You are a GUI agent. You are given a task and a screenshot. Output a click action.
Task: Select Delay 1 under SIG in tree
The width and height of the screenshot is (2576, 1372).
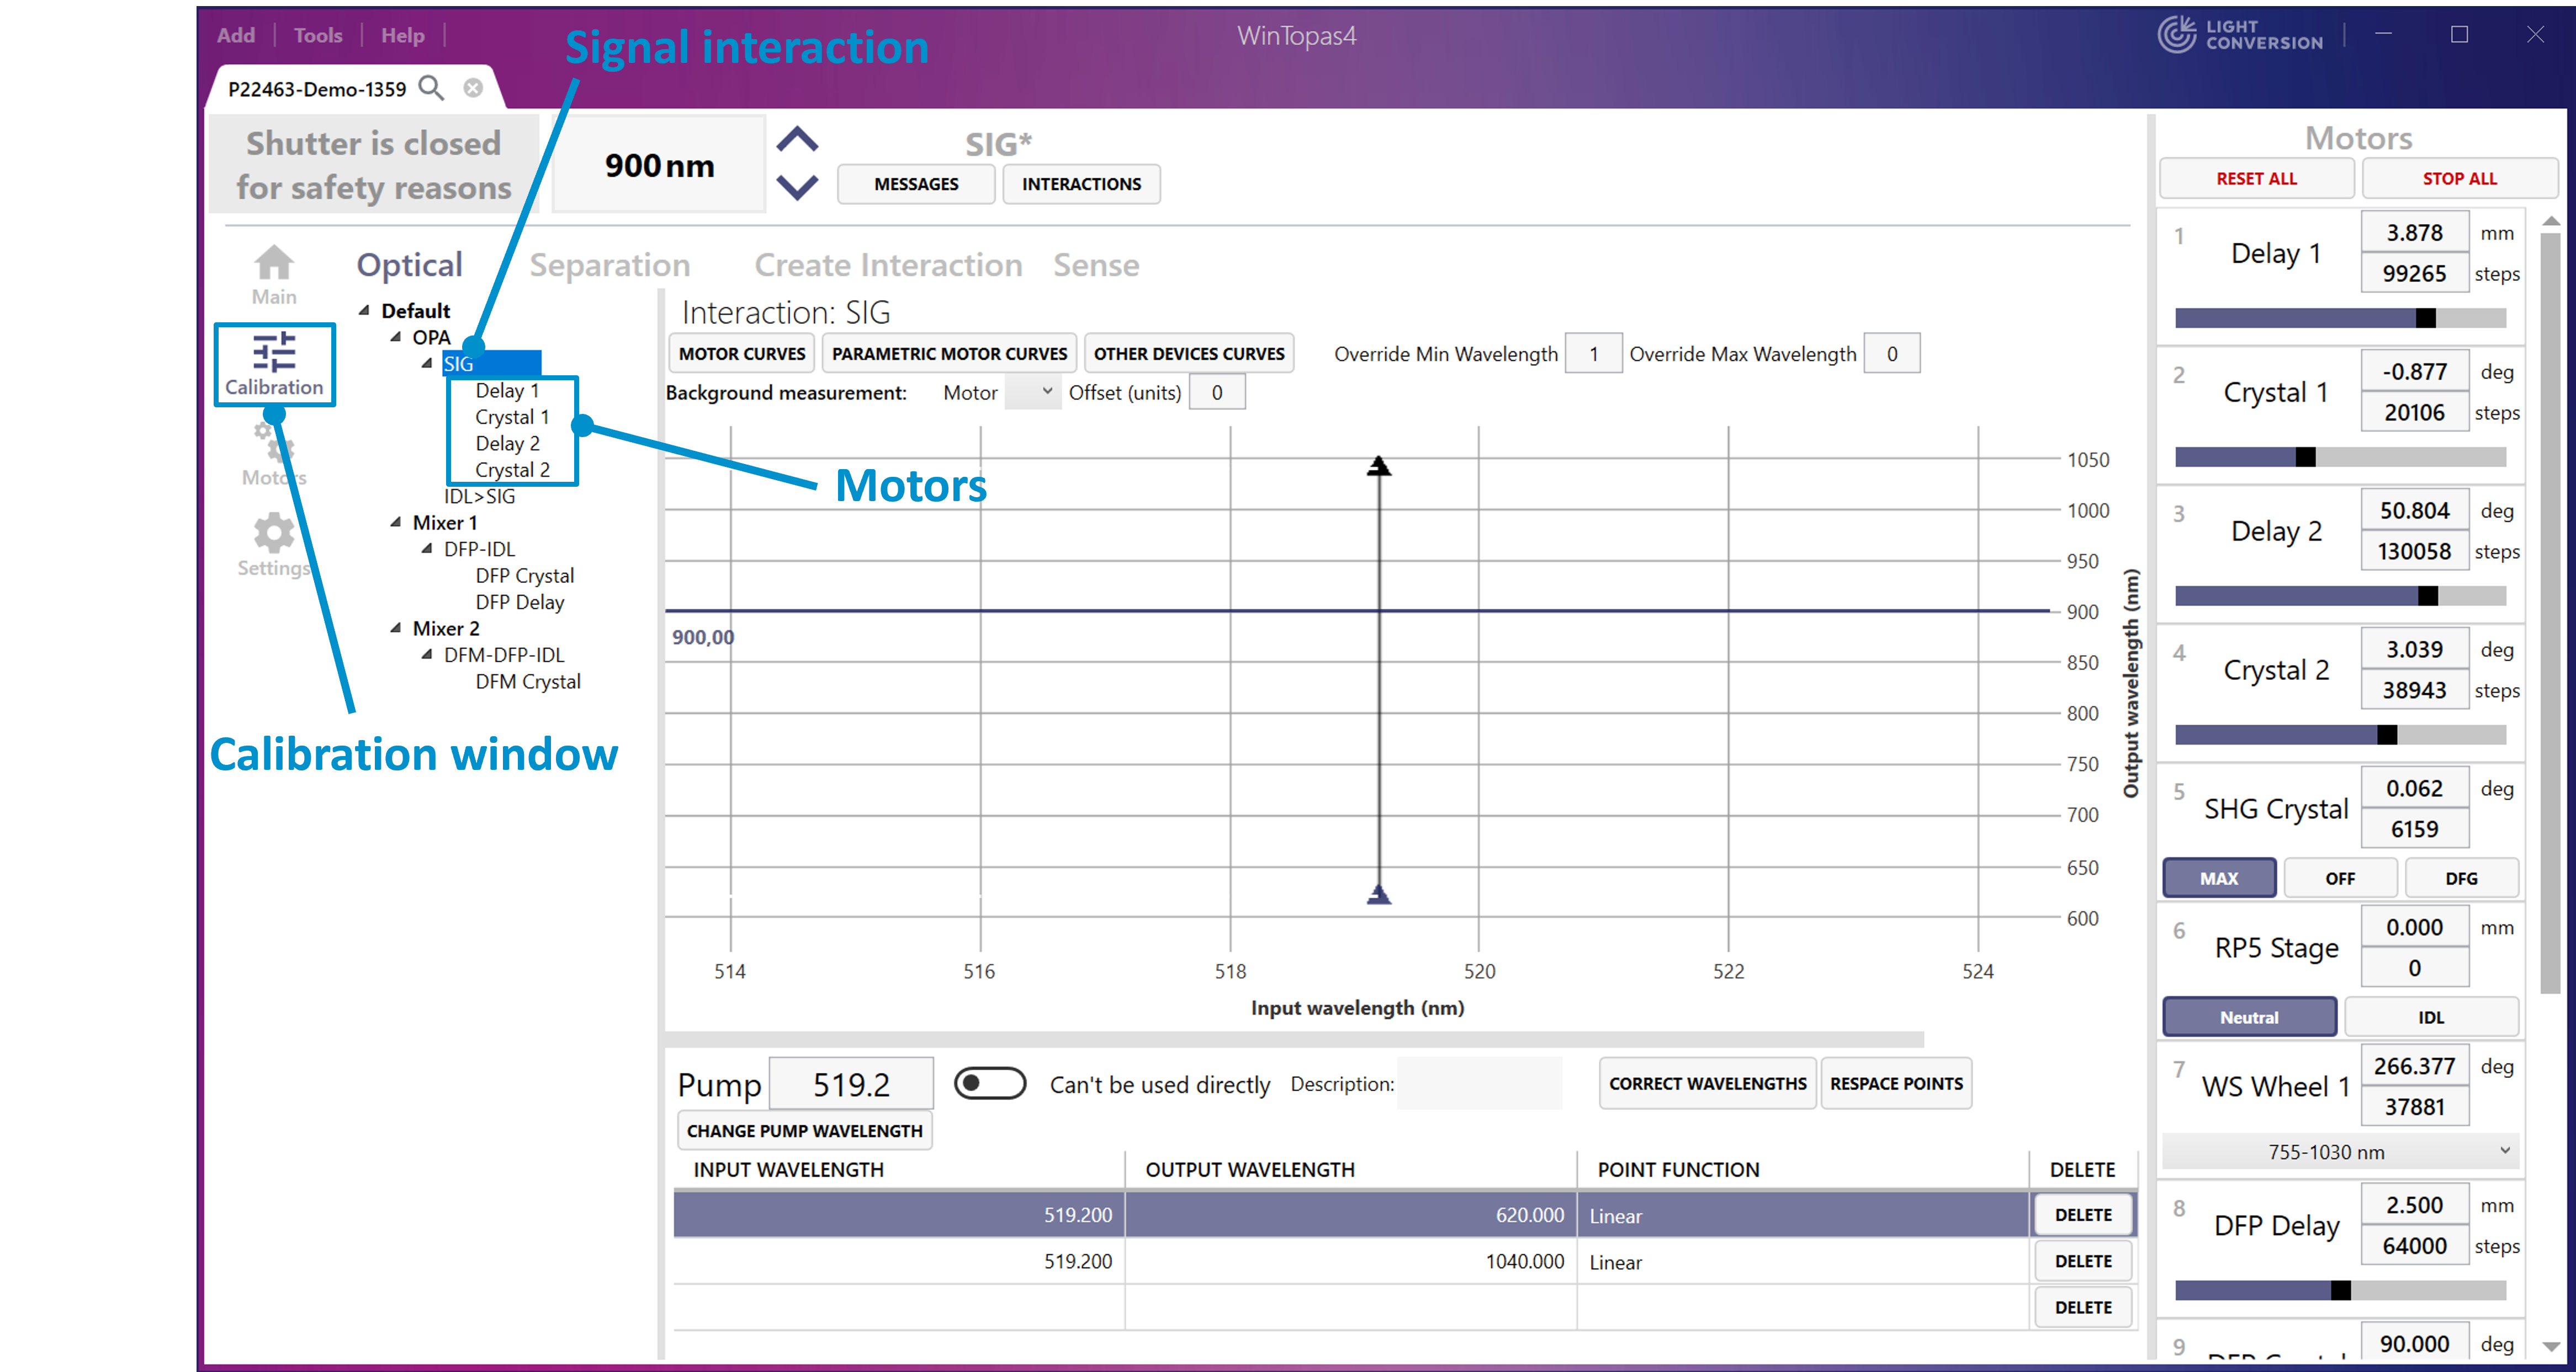coord(507,390)
